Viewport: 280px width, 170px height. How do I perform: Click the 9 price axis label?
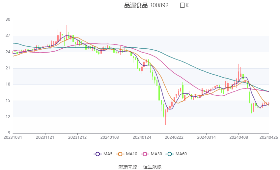[9, 133]
